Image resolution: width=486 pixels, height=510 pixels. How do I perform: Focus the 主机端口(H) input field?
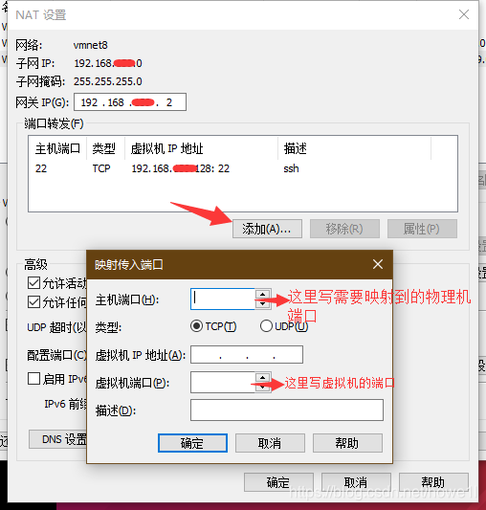coord(223,299)
